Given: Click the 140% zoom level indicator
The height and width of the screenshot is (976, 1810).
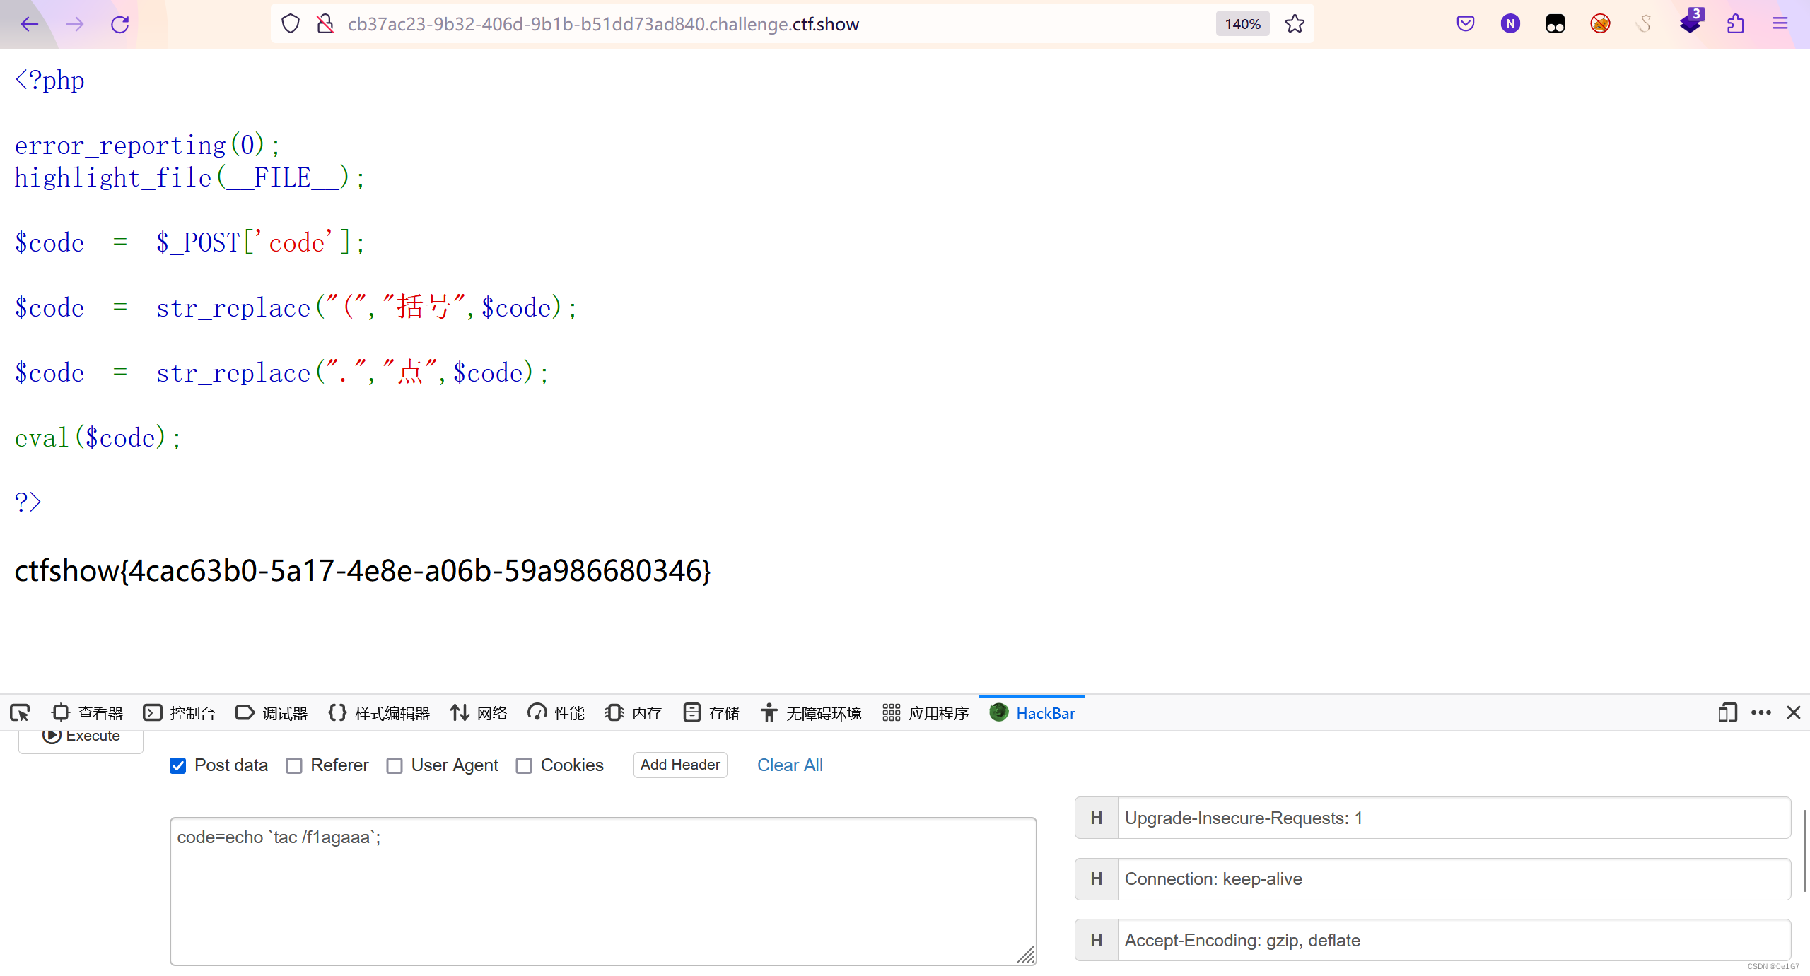Looking at the screenshot, I should (1242, 24).
